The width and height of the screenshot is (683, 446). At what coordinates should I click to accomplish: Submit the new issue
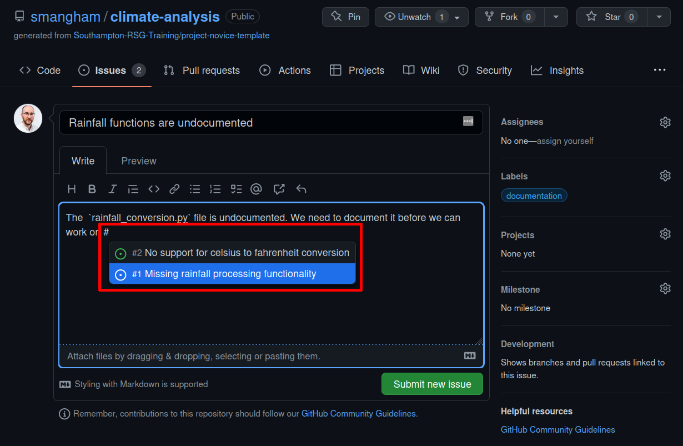coord(432,384)
